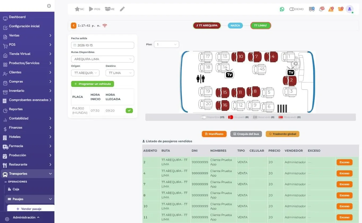Open the delivery truck notifications icon
Screen dimensions: 362x223
(x=312, y=9)
